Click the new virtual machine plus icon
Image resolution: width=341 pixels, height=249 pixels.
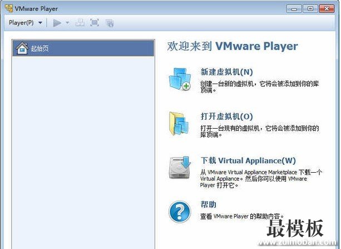pyautogui.click(x=180, y=79)
